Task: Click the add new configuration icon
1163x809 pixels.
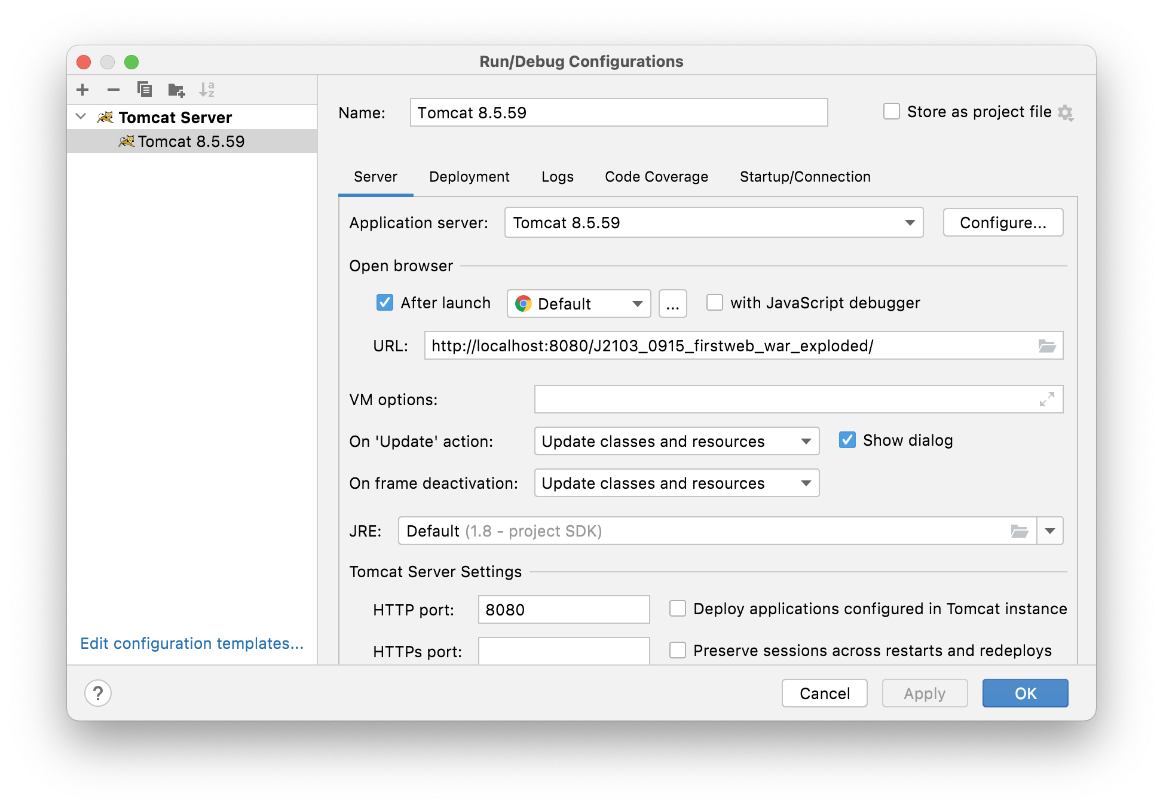Action: 83,90
